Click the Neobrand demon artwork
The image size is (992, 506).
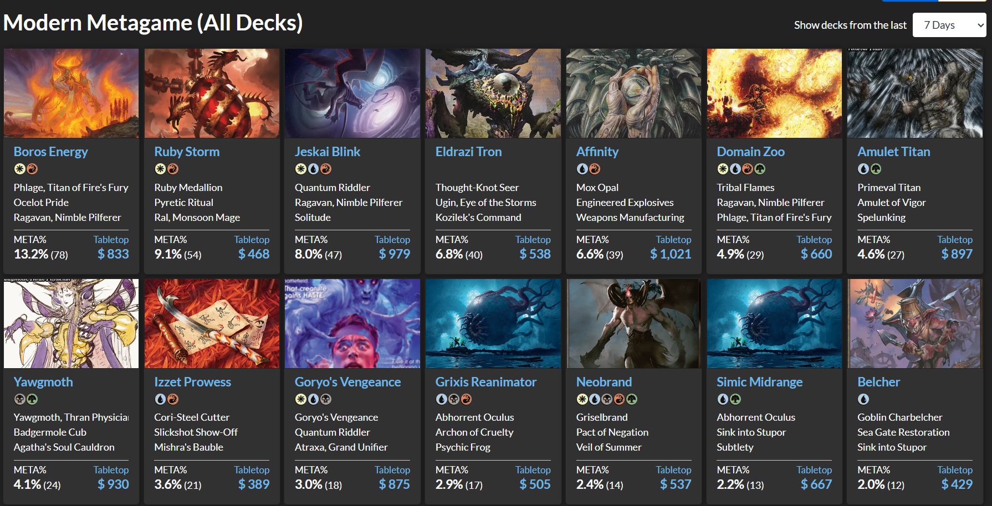click(633, 323)
